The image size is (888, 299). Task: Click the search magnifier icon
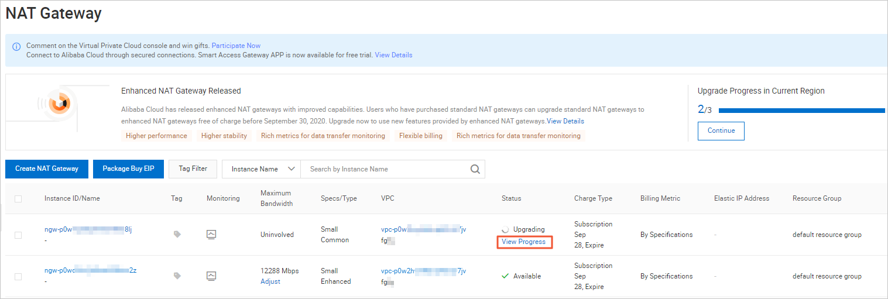475,169
